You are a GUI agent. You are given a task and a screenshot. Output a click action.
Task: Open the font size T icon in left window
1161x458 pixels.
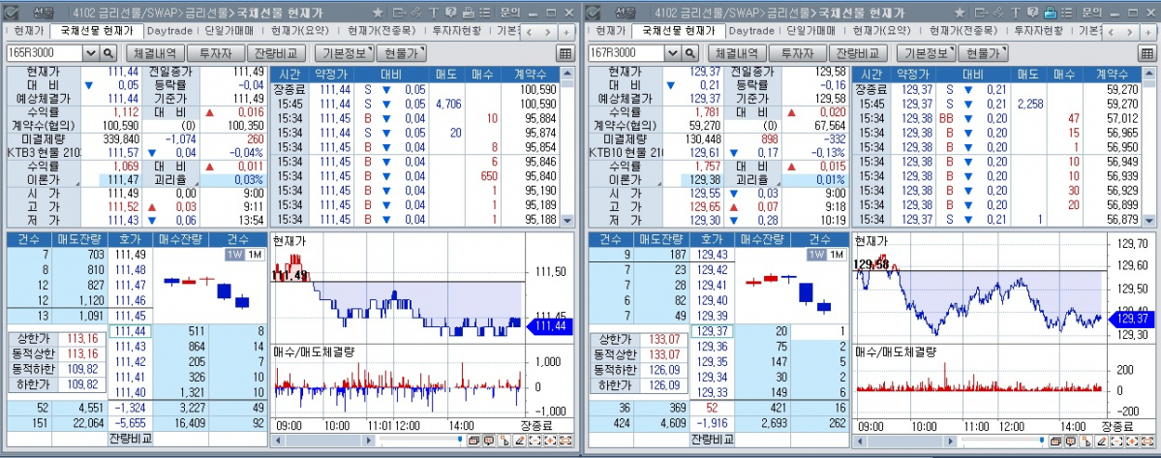pos(434,13)
